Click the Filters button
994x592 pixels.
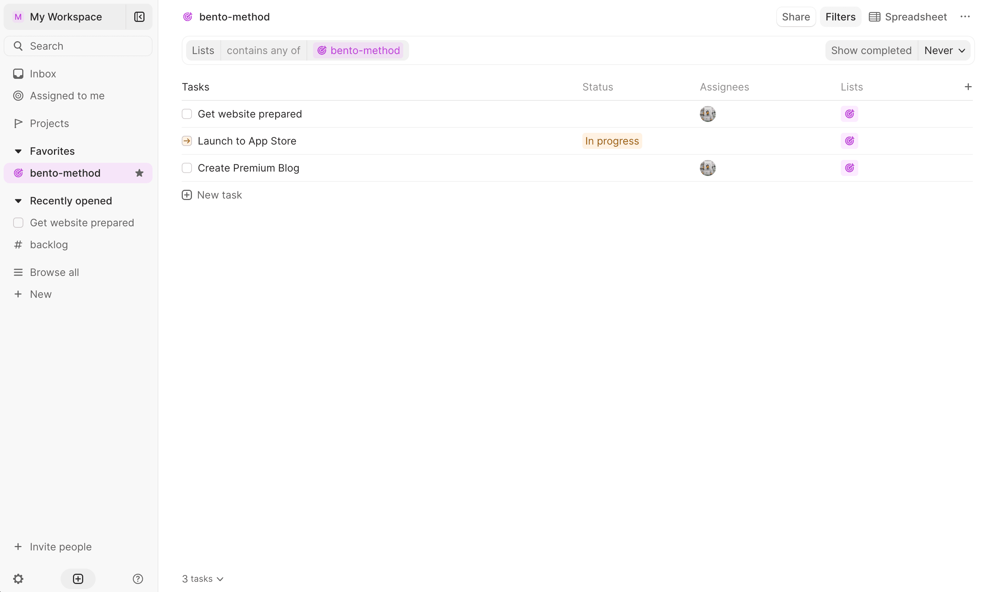(x=840, y=17)
